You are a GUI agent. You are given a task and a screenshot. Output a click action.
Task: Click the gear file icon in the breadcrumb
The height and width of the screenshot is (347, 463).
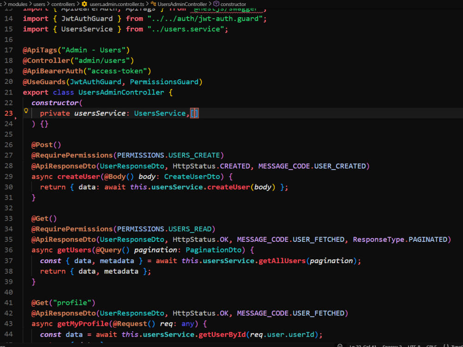coord(84,4)
